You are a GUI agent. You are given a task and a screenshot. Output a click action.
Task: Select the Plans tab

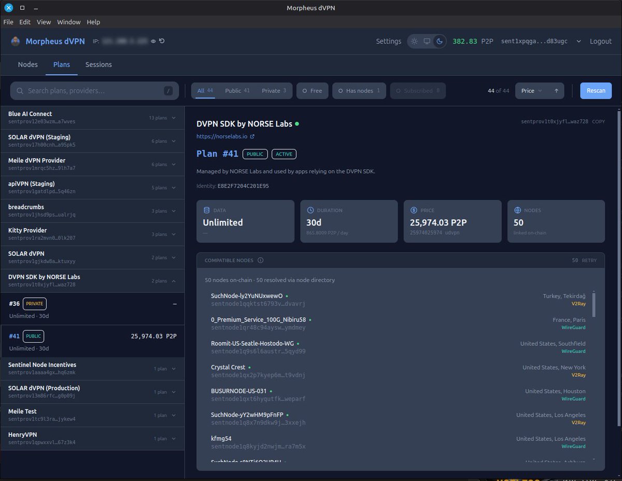pos(62,65)
